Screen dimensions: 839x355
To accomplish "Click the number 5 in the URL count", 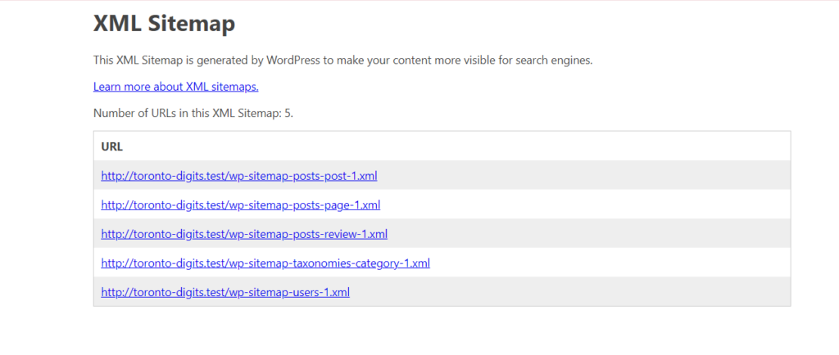I will 288,113.
